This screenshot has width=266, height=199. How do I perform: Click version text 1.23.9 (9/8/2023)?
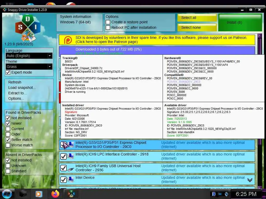tap(19, 44)
